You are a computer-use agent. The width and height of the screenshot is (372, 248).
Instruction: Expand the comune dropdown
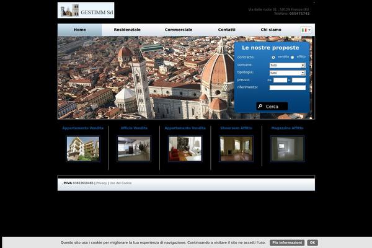coord(287,65)
